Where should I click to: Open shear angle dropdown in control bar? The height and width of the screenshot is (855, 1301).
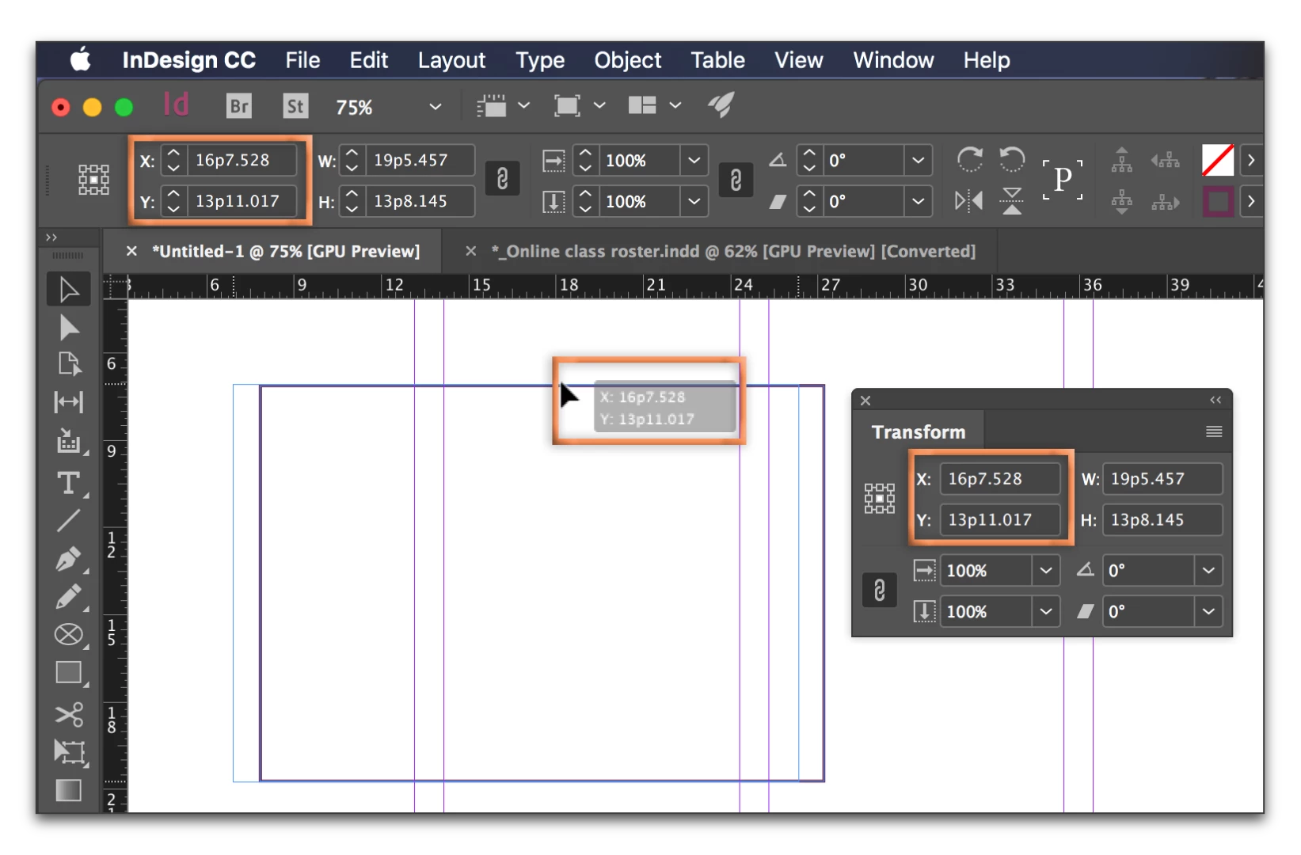click(918, 202)
